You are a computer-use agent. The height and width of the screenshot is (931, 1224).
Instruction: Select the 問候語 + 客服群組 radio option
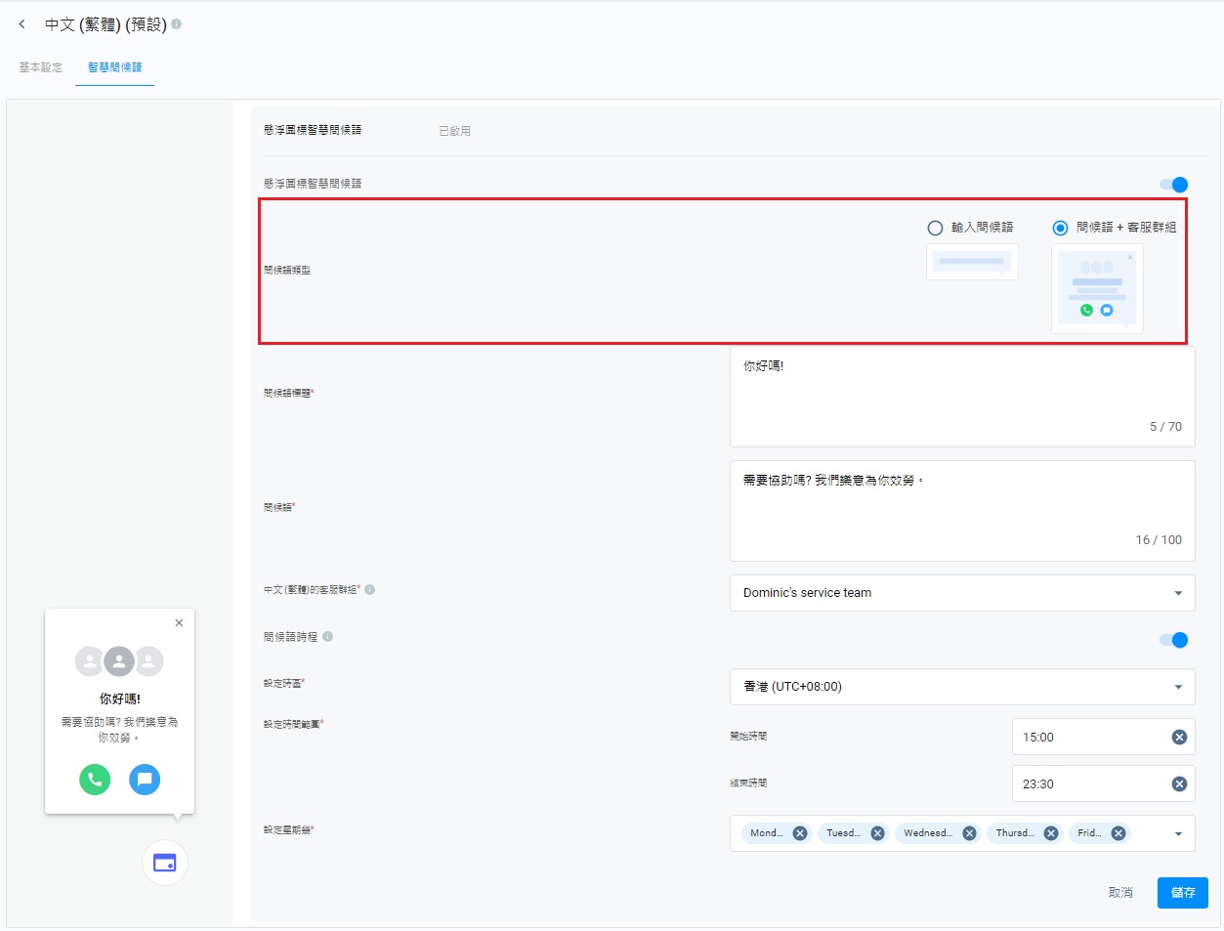[1060, 228]
